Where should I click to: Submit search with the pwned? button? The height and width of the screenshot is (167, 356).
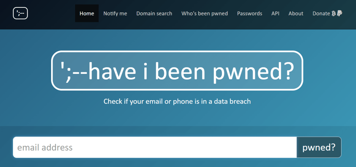[319, 147]
